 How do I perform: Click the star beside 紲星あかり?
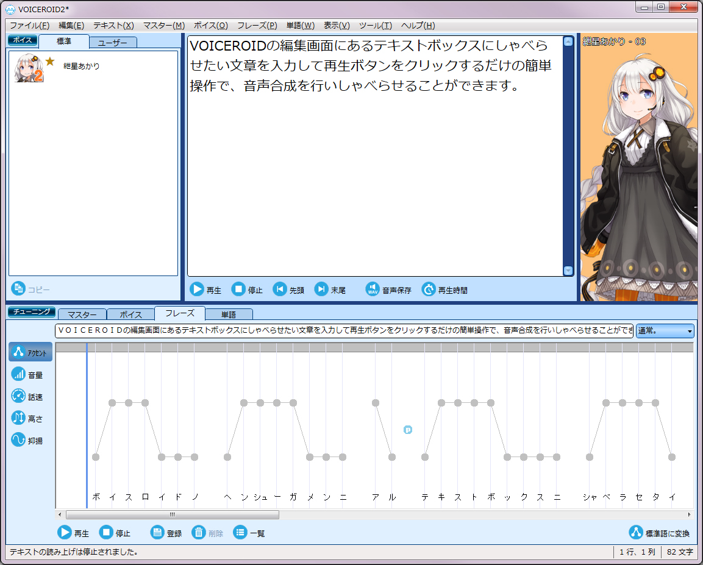(50, 61)
